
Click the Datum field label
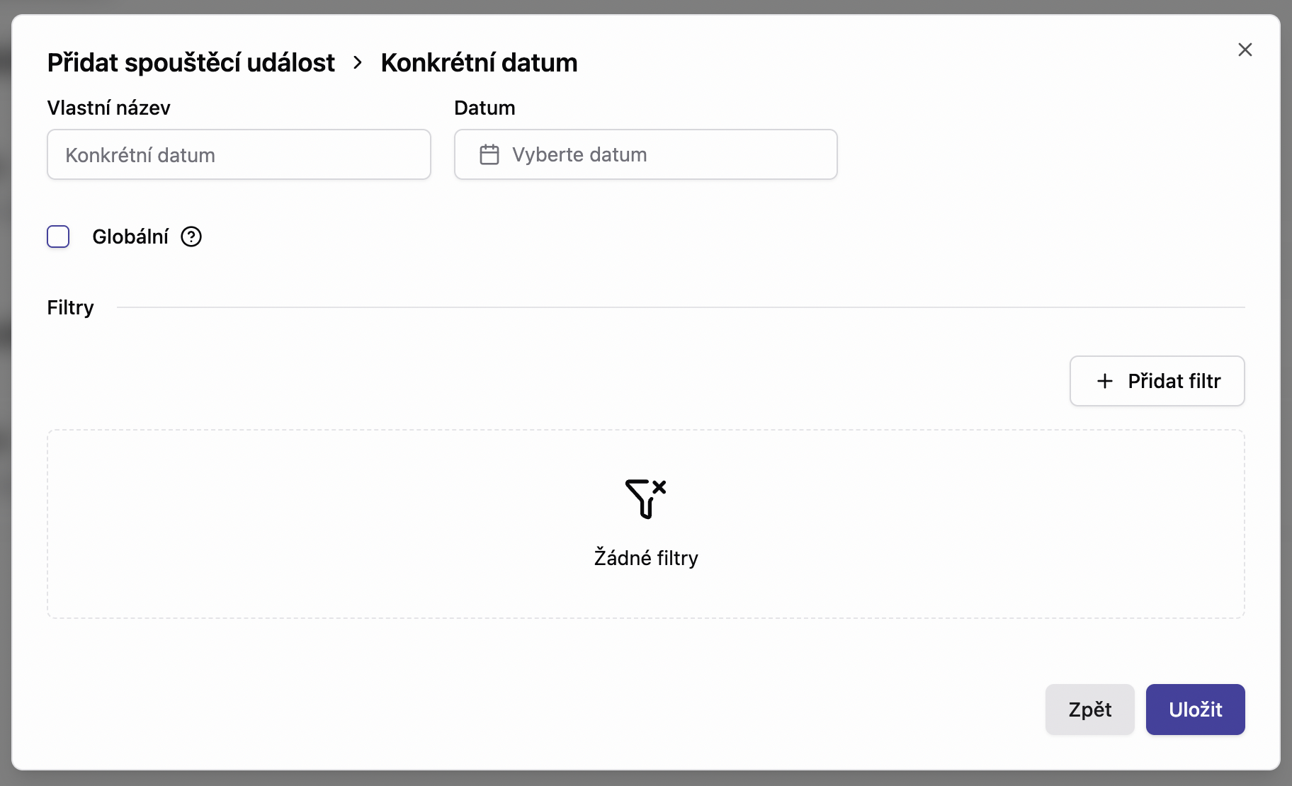tap(484, 108)
